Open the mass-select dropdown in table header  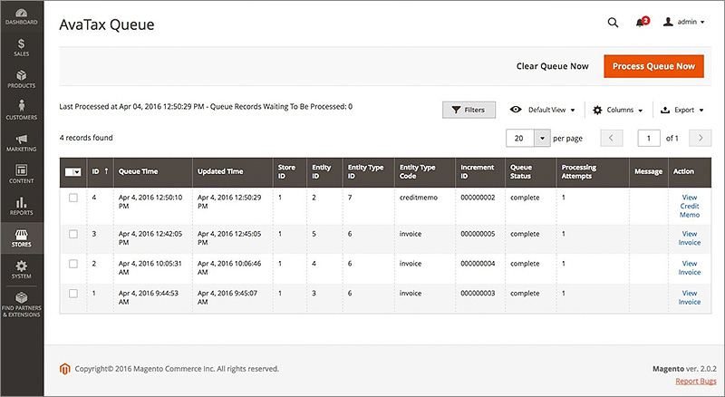(x=73, y=172)
